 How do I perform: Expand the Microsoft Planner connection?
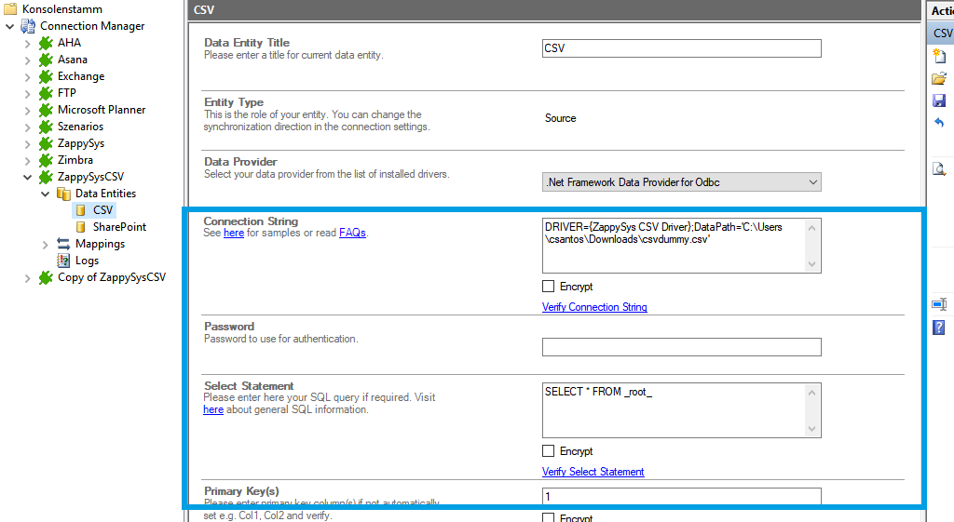coord(28,110)
